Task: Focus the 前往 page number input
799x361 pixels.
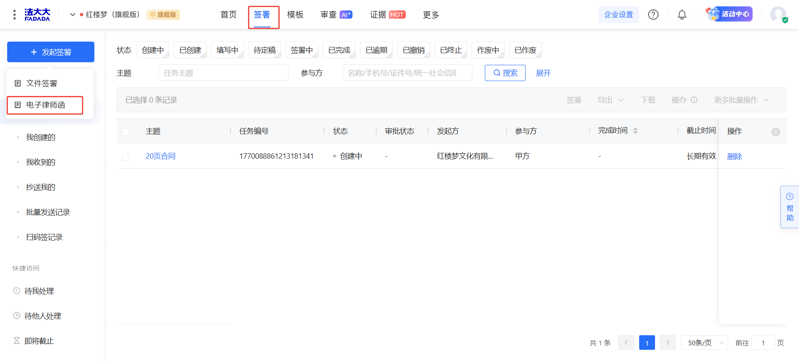Action: [x=763, y=343]
